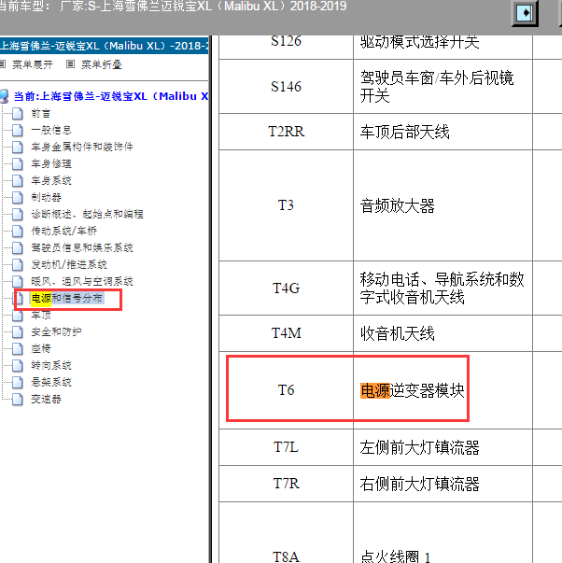Click the page icon beside 前言
Image resolution: width=562 pixels, height=563 pixels.
(17, 113)
